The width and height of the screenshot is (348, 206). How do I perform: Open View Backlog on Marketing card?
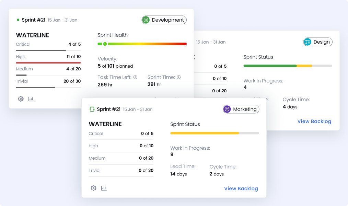tap(241, 188)
